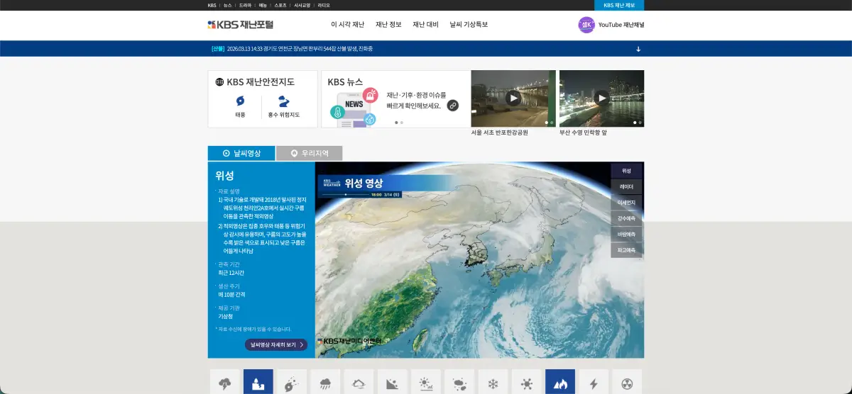Select the 강수예측 forecast option
The image size is (852, 394).
coord(626,218)
